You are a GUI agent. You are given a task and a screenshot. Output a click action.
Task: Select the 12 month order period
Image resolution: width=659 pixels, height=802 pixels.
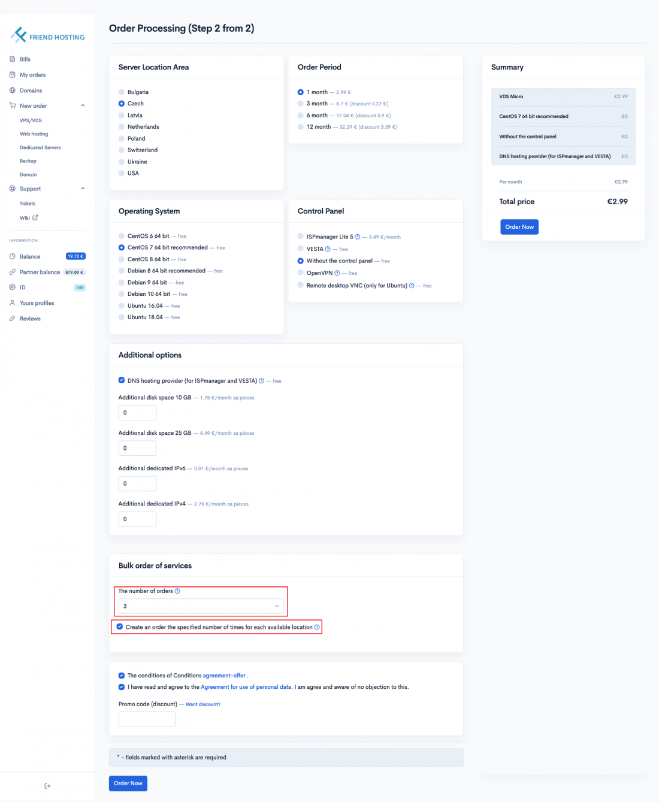pos(301,127)
